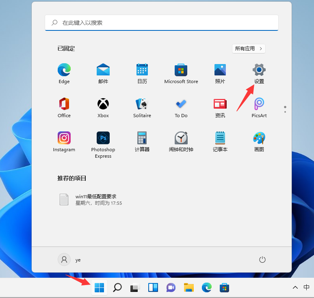Viewport: 314px width, 298px height.
Task: Open recommended file win11最低配置要求
Action: [x=90, y=199]
